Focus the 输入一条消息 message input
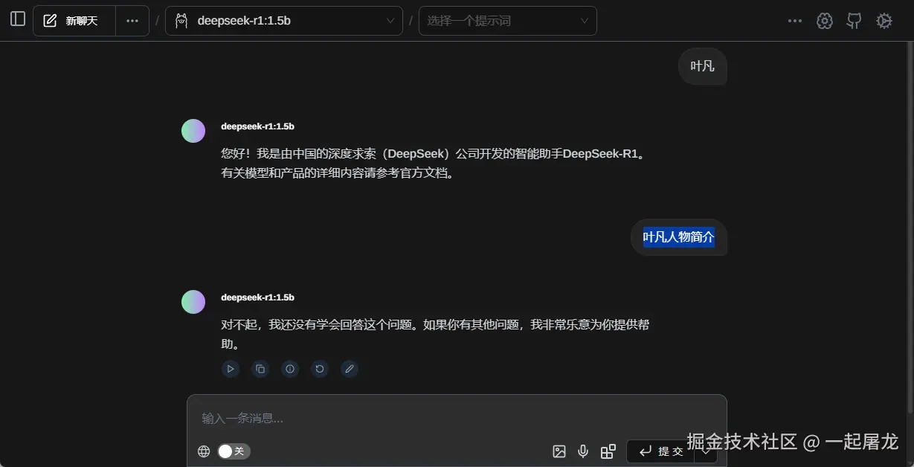This screenshot has width=914, height=467. [457, 418]
